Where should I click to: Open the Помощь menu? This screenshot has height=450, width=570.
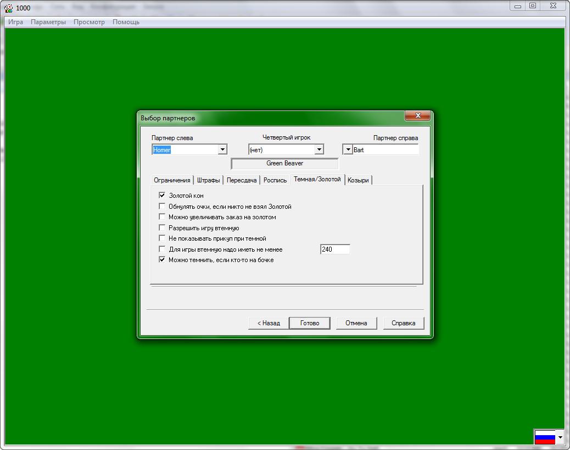tap(126, 22)
